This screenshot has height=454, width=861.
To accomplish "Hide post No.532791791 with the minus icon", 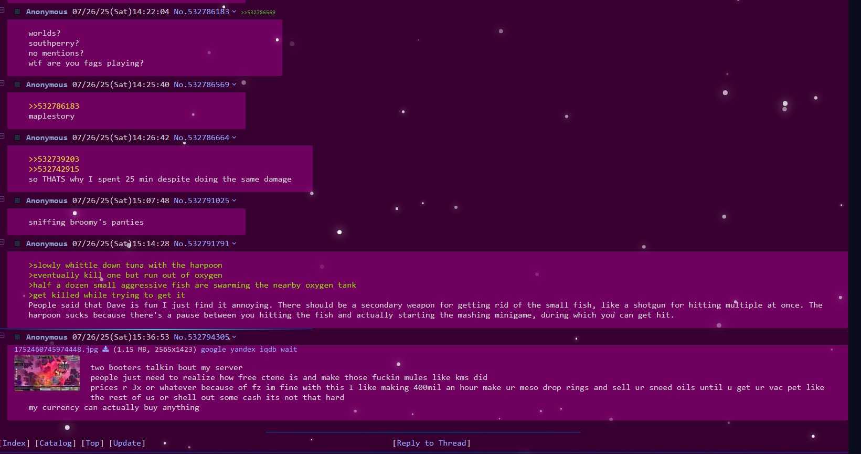I will [2, 242].
